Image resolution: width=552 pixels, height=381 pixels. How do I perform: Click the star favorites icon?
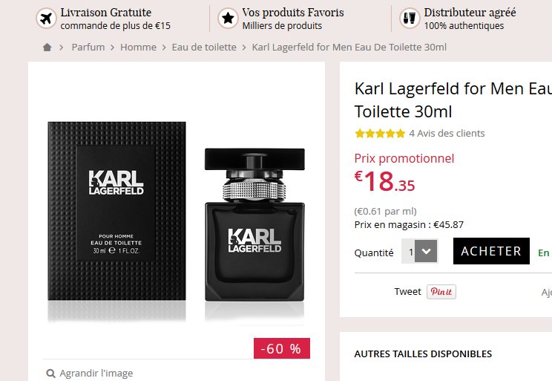tap(228, 19)
